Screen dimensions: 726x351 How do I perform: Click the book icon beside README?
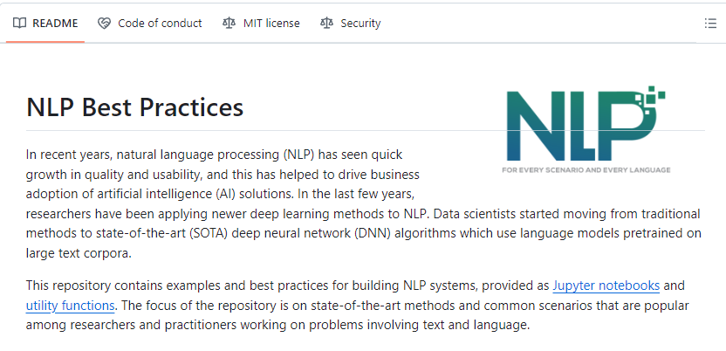(19, 24)
